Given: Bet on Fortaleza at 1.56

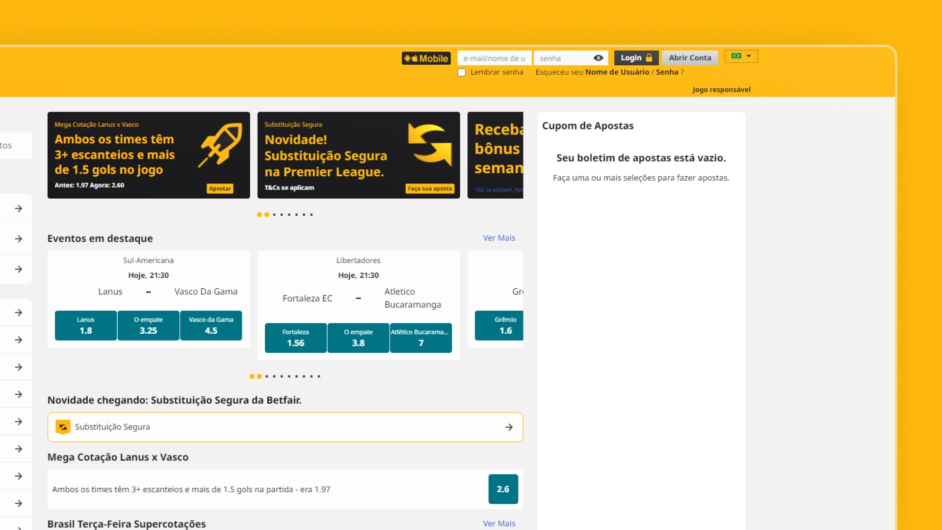Looking at the screenshot, I should point(296,338).
